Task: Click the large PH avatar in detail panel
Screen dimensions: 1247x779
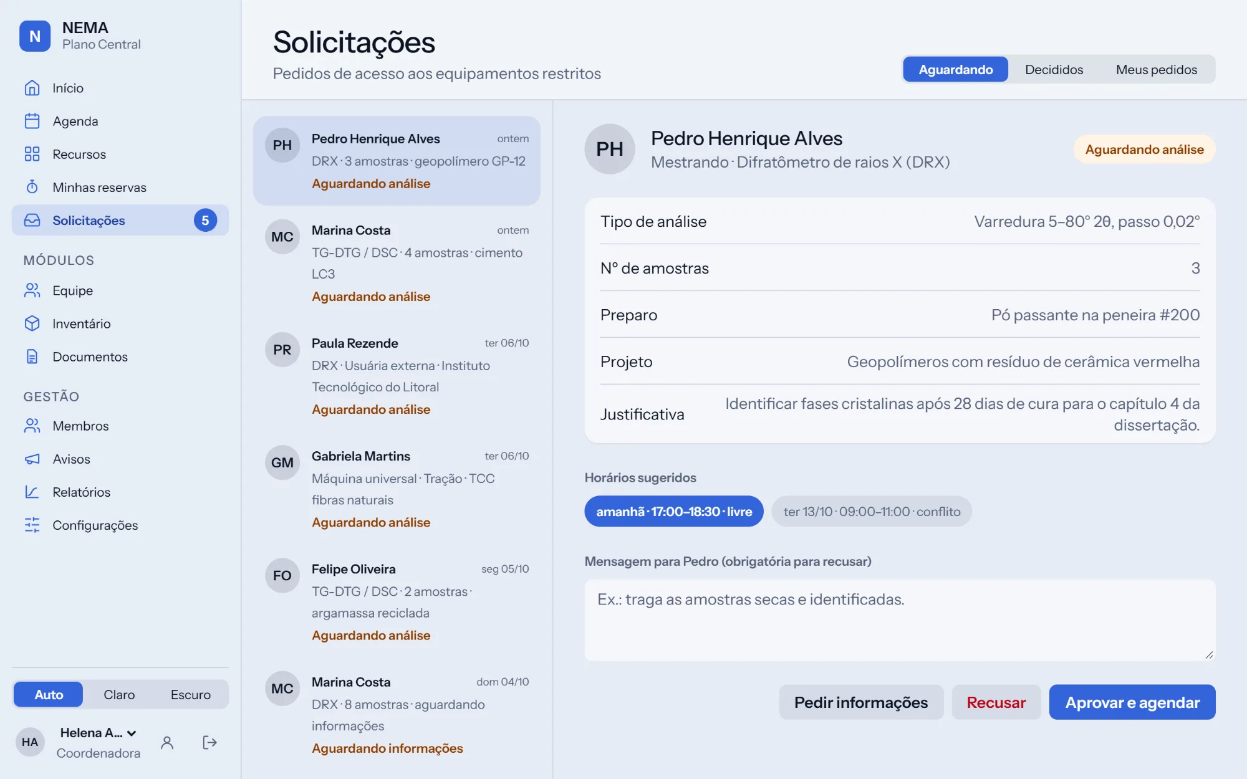Action: (x=609, y=149)
